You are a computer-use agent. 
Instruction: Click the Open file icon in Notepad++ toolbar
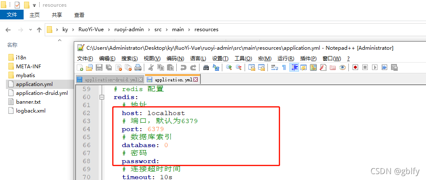click(x=89, y=67)
